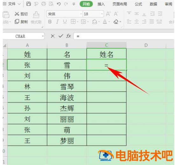Cancel formula entry with the X icon
Viewport: 175px width, 165px height.
(53, 36)
